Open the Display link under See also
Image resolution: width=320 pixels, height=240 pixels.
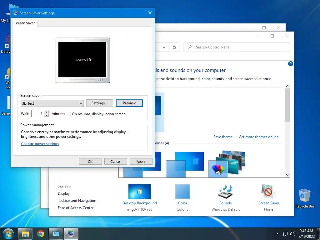[x=64, y=193]
